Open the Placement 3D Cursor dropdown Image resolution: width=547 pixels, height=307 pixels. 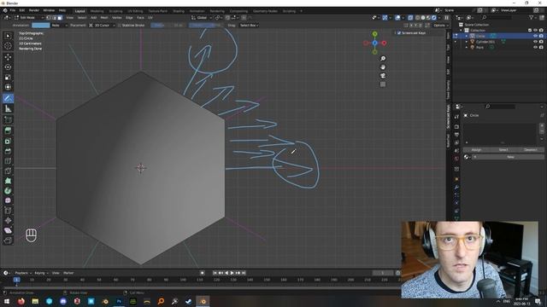[x=103, y=26]
